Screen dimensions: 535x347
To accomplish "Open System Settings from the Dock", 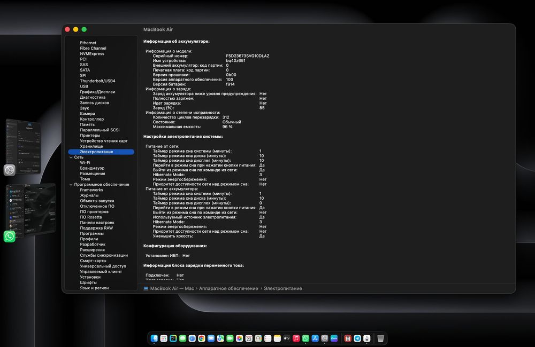I will [x=325, y=338].
